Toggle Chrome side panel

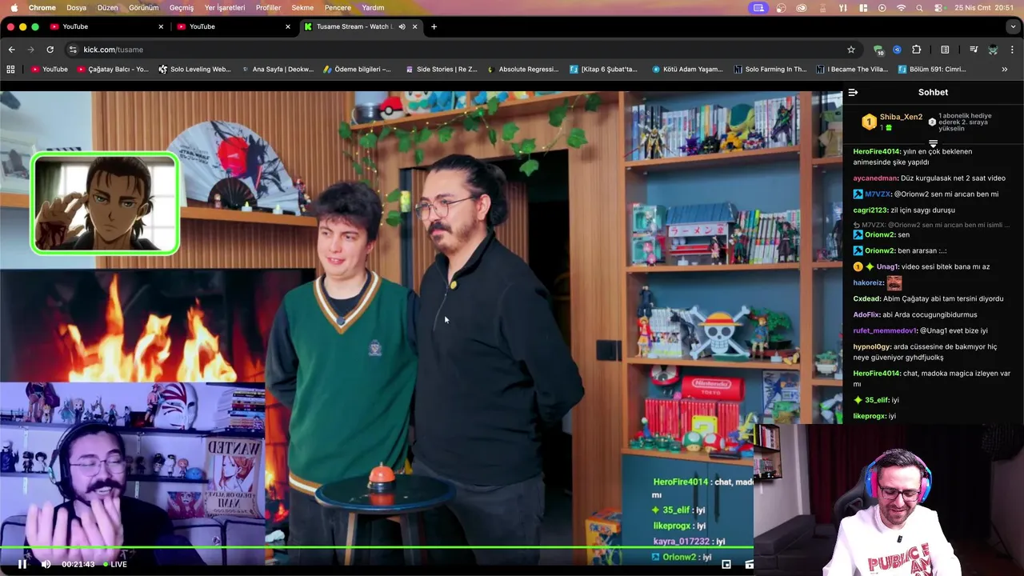(x=945, y=50)
